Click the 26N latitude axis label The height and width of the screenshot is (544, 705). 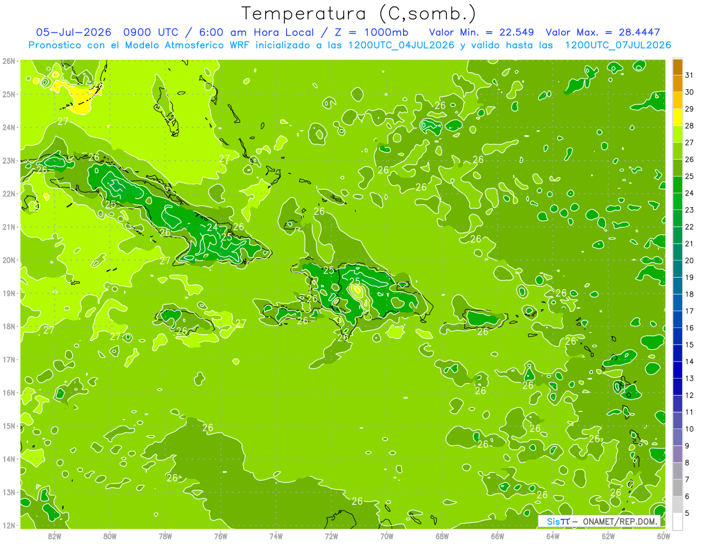[8, 60]
